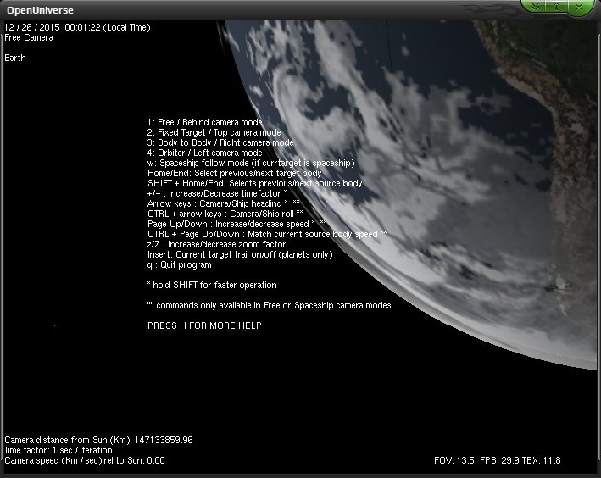Click the OpenUniverse window title text
601x478 pixels.
[x=40, y=10]
